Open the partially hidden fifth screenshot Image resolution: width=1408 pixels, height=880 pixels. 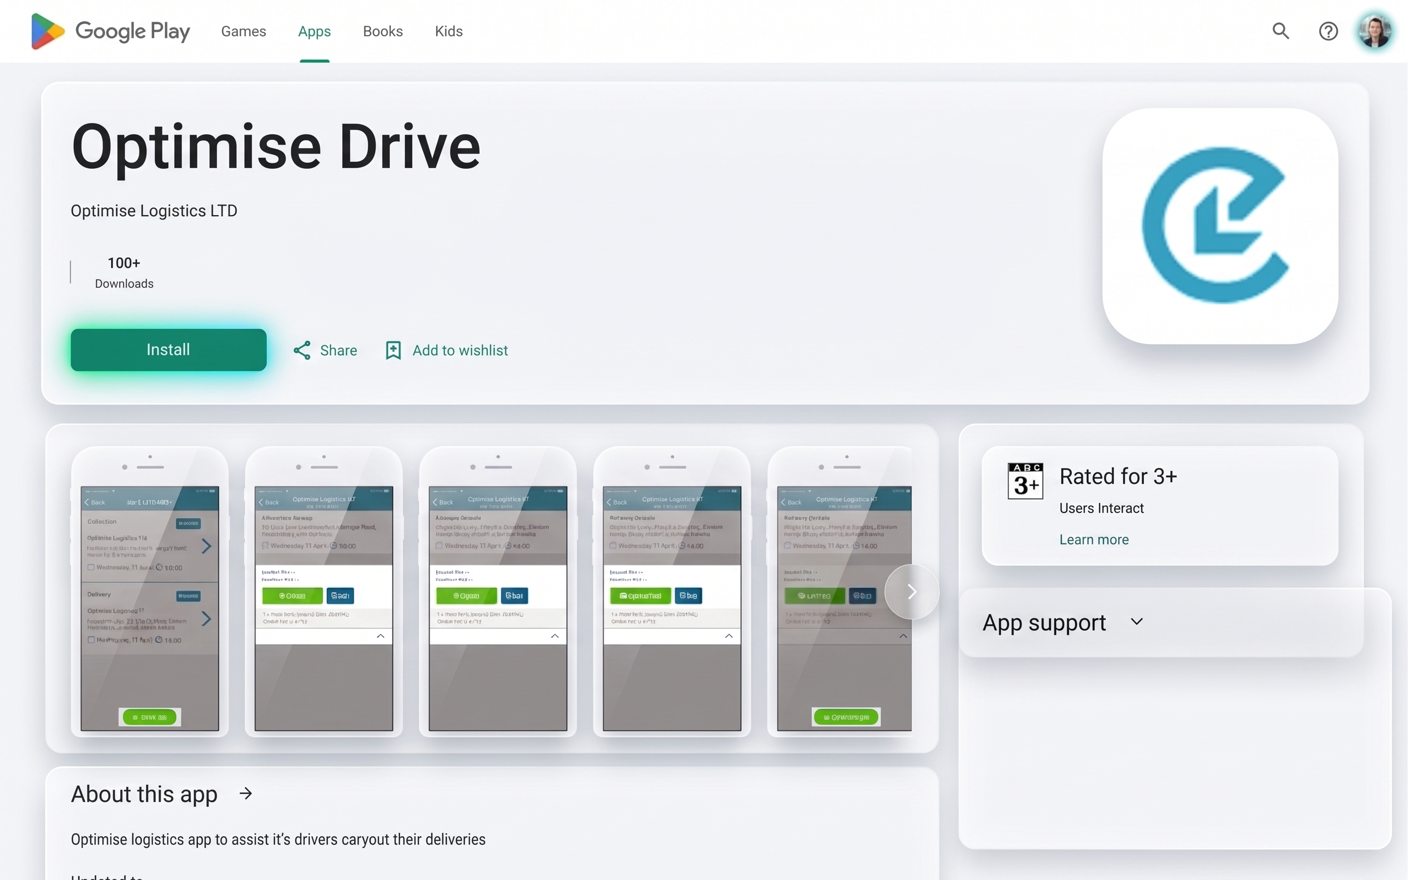(839, 592)
